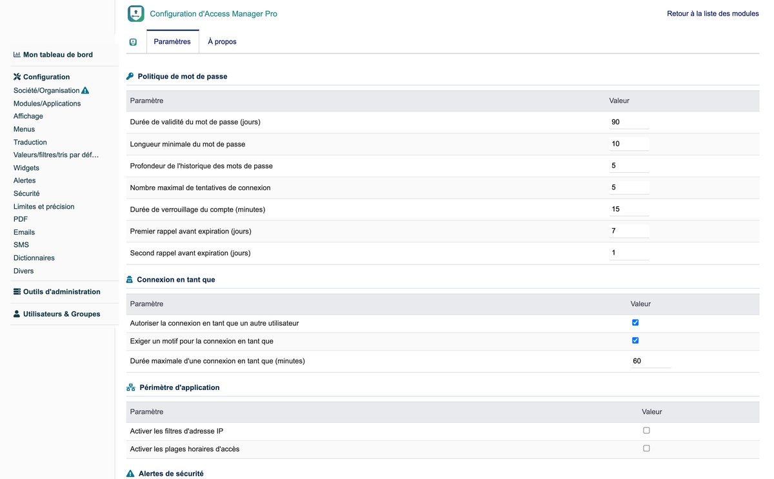
Task: Open Limites et précision link
Action: point(44,206)
